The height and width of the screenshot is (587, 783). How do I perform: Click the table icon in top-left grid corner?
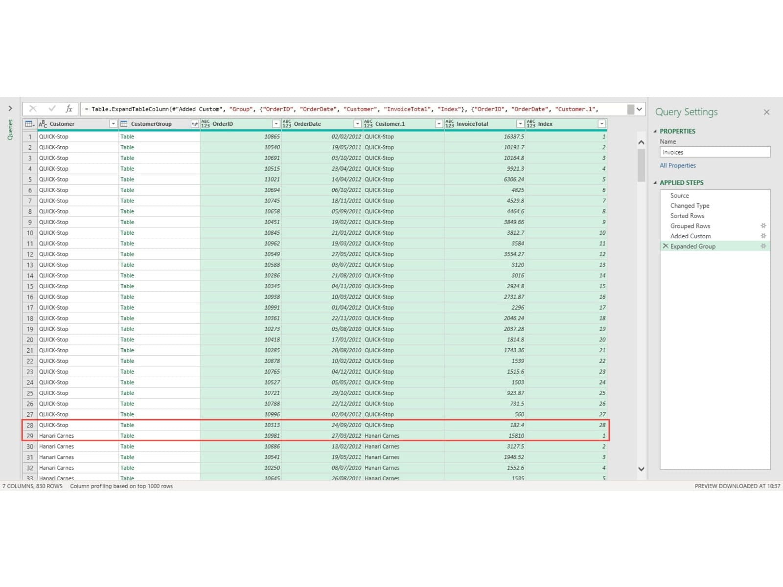(x=29, y=124)
